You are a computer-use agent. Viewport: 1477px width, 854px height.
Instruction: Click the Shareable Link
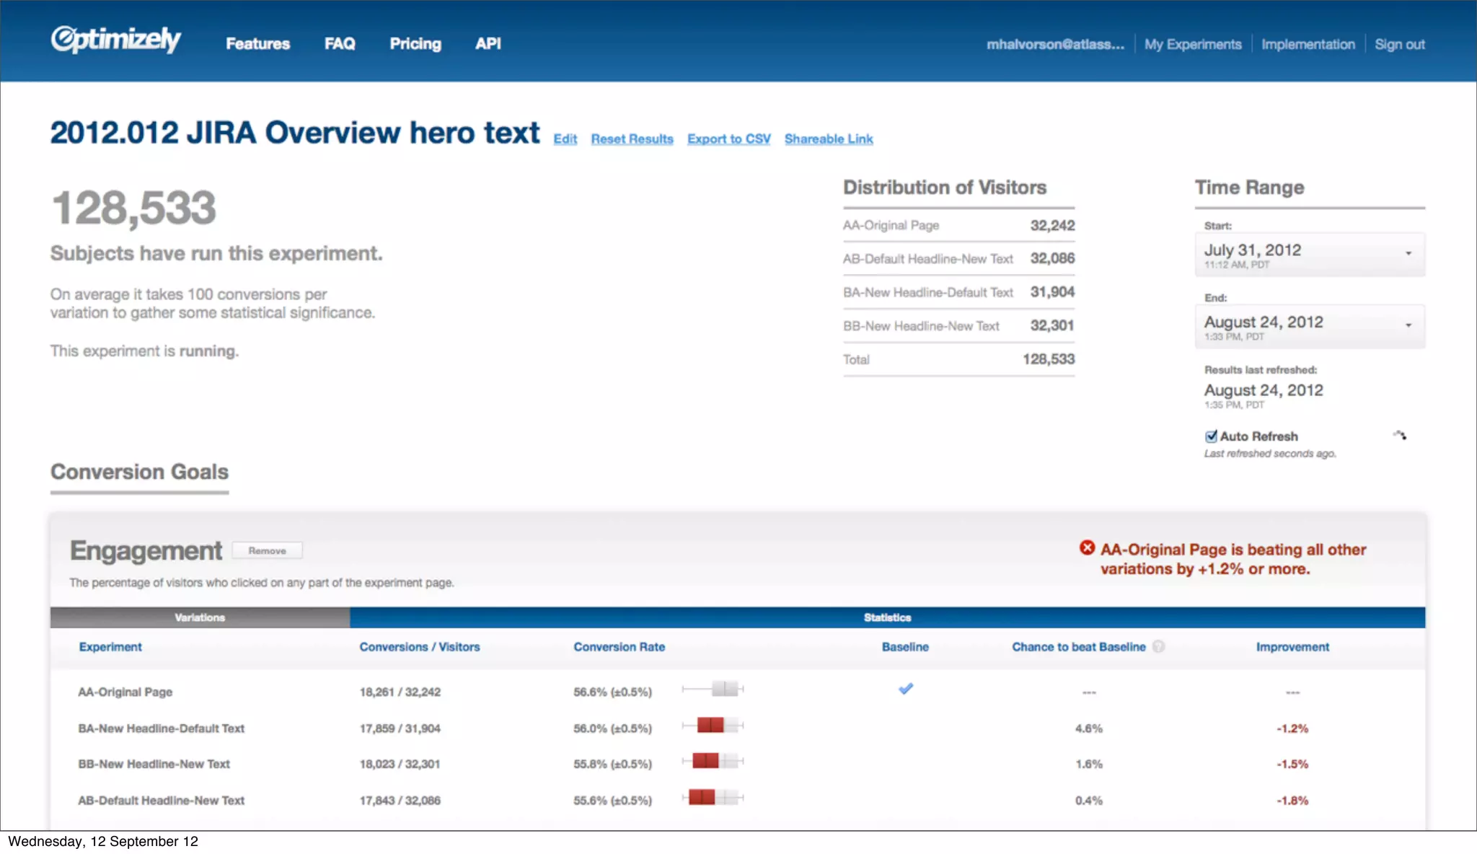click(829, 139)
